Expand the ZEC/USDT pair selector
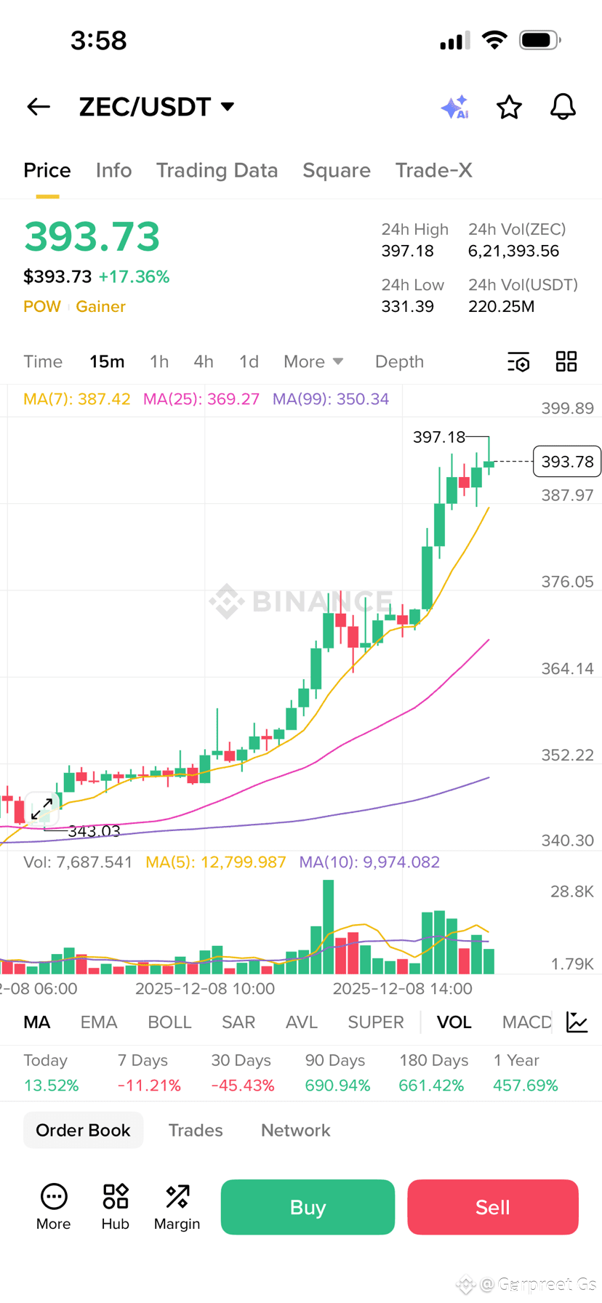Viewport: 602px width, 1303px height. pos(157,107)
